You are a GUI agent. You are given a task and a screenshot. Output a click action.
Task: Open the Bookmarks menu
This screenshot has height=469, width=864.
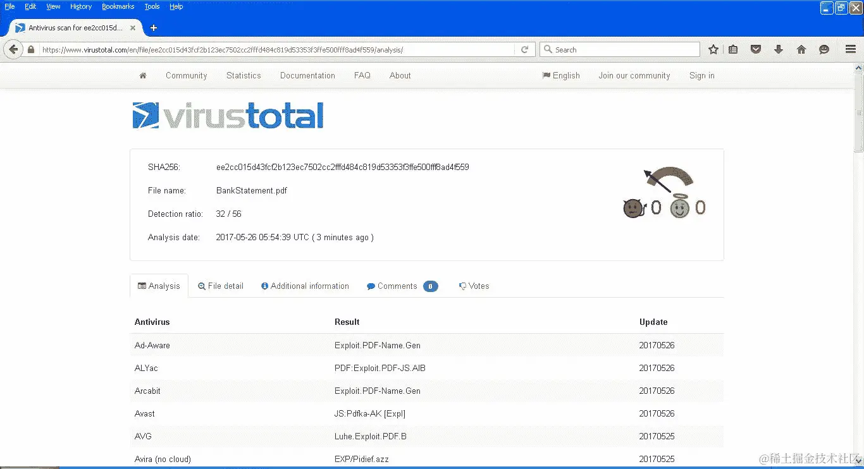118,6
